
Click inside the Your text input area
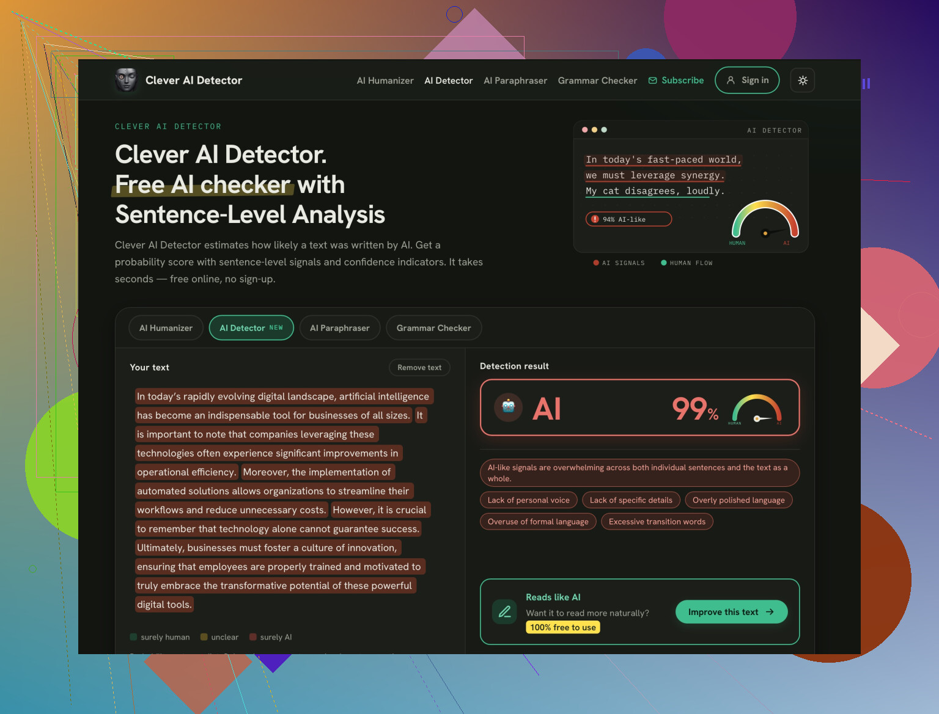[290, 500]
